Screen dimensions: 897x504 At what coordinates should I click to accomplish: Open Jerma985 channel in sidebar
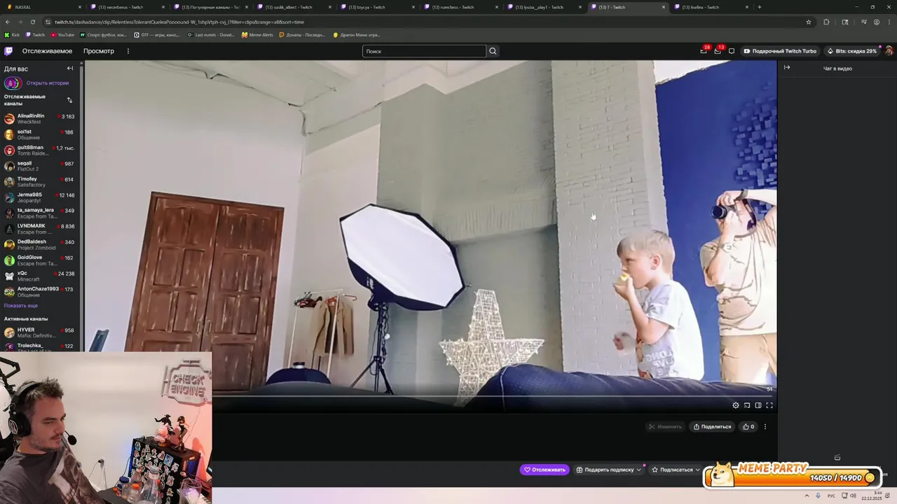[41, 197]
